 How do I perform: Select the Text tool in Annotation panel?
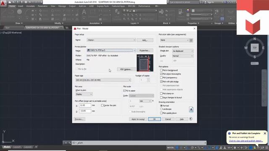pyautogui.click(x=84, y=12)
